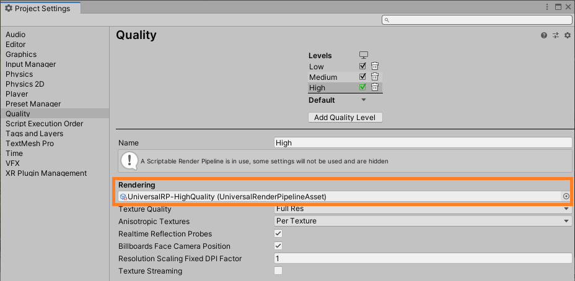The width and height of the screenshot is (575, 281).
Task: Open the Anisotropic Textures dropdown
Action: click(x=423, y=221)
